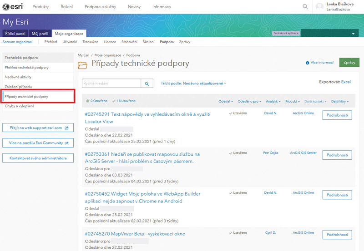Image resolution: width=364 pixels, height=251 pixels.
Task: Open the Produkty top menu
Action: [x=40, y=7]
